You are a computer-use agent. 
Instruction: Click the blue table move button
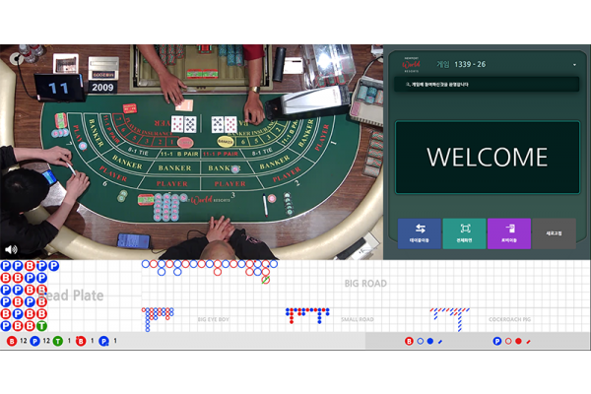[x=420, y=233]
